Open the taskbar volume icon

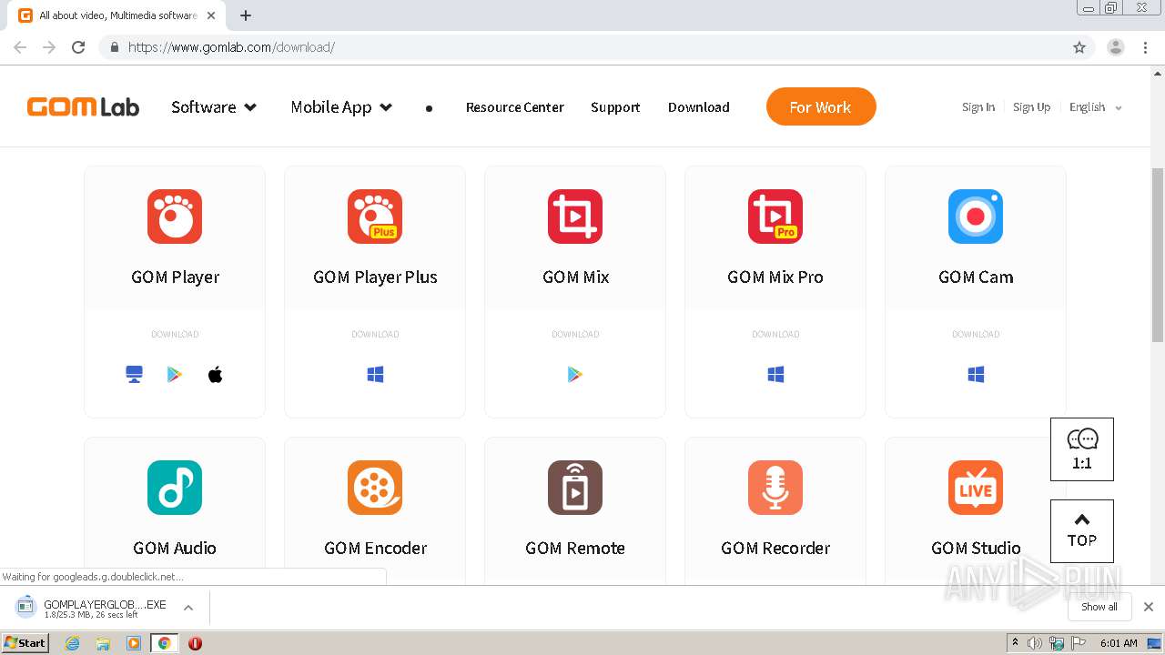1035,643
